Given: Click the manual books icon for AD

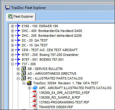Looking at the screenshot, I should coord(24,74).
